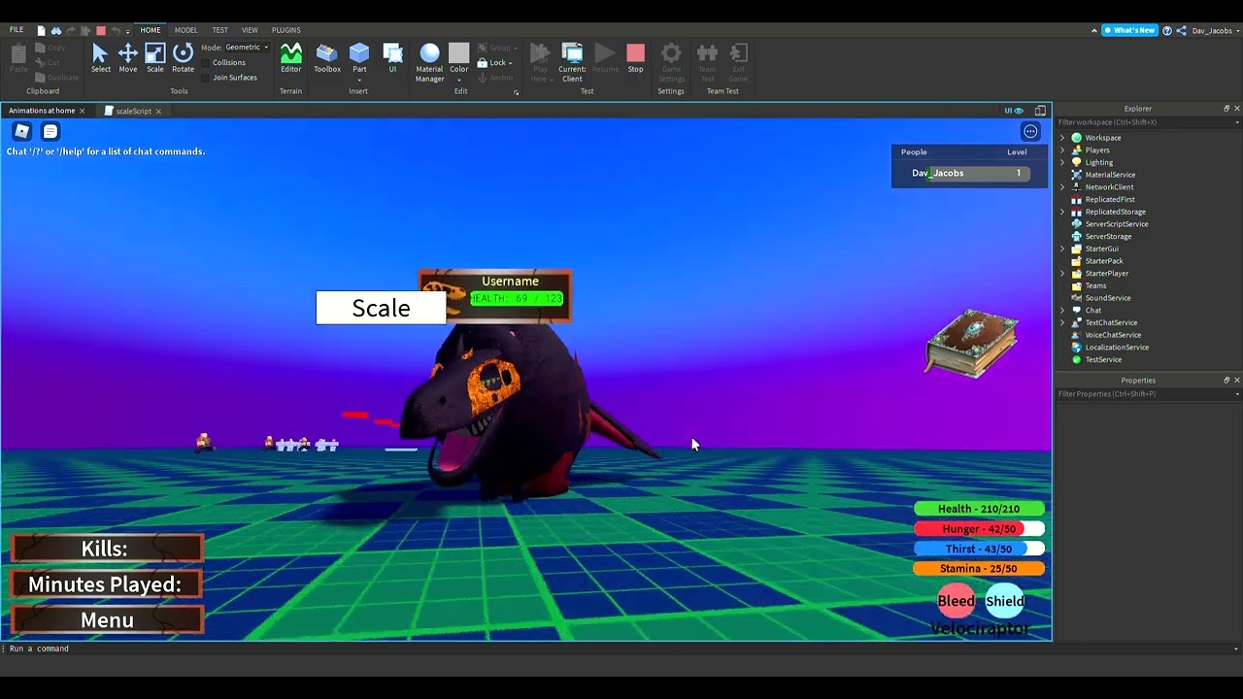Expand the Players tree node
This screenshot has height=699, width=1243.
[1062, 150]
